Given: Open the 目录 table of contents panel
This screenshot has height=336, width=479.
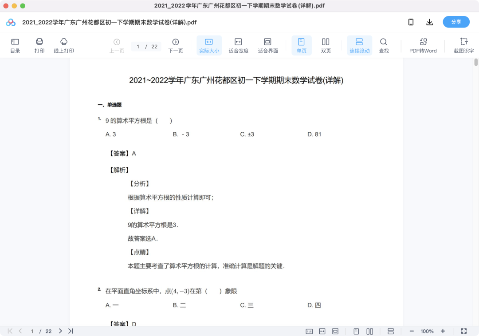Looking at the screenshot, I should [15, 46].
